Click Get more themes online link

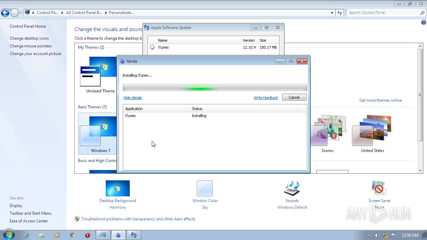[380, 100]
